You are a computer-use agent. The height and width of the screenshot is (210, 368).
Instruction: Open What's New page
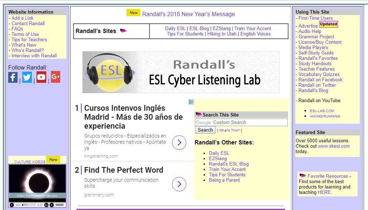(24, 45)
